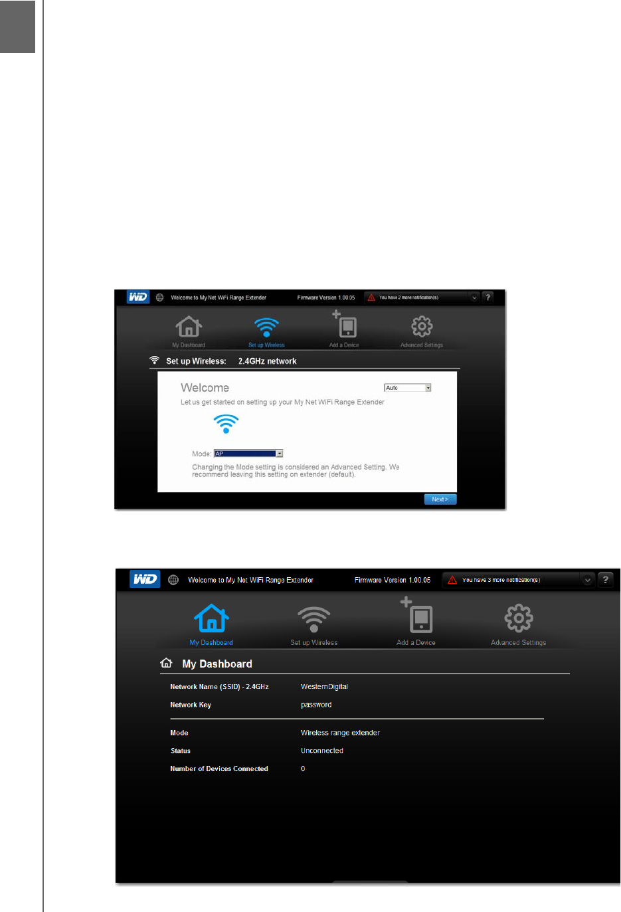Click small house icon beside My Dashboard heading
Image resolution: width=621 pixels, height=912 pixels.
click(x=166, y=663)
